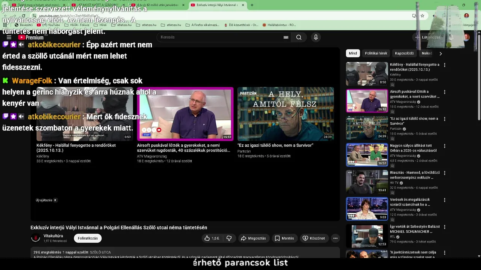Open Kékfény end-screen video thumbnail
481x270 pixels.
85,114
